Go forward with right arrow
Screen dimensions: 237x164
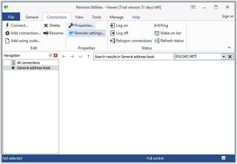[x=72, y=56]
